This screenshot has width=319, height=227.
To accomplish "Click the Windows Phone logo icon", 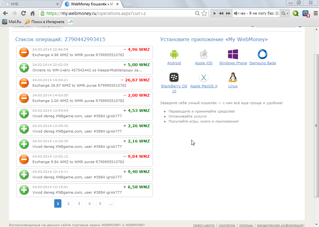I will pyautogui.click(x=233, y=54).
